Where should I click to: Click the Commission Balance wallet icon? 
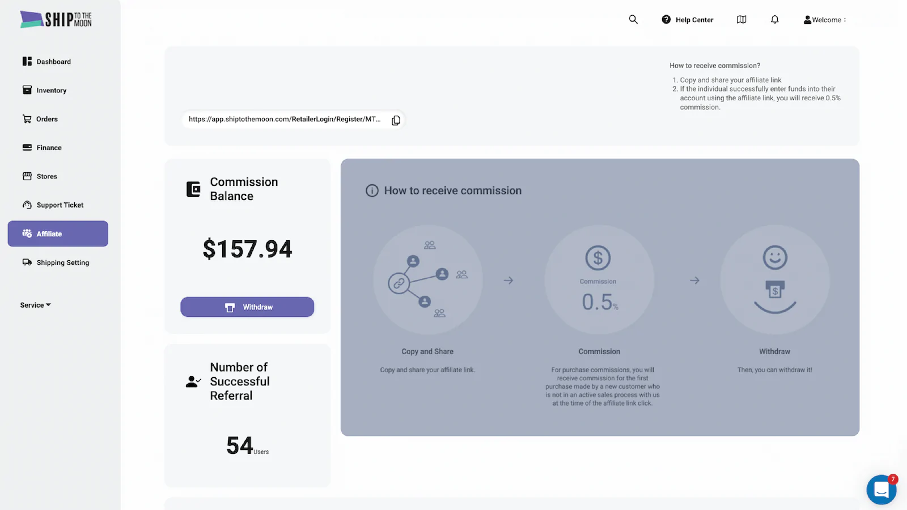pyautogui.click(x=193, y=189)
